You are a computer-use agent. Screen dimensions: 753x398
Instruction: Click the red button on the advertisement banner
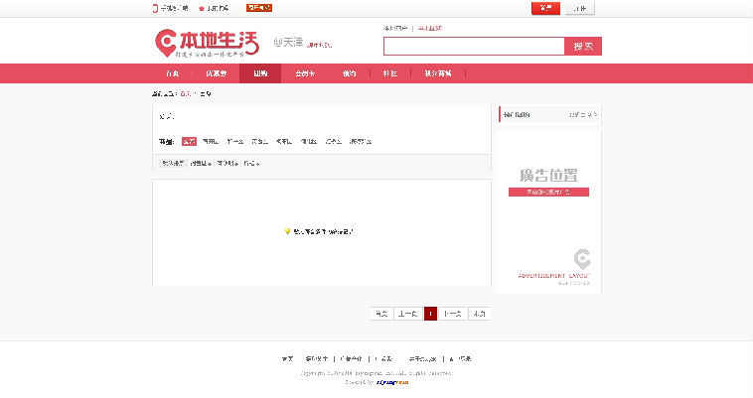548,192
